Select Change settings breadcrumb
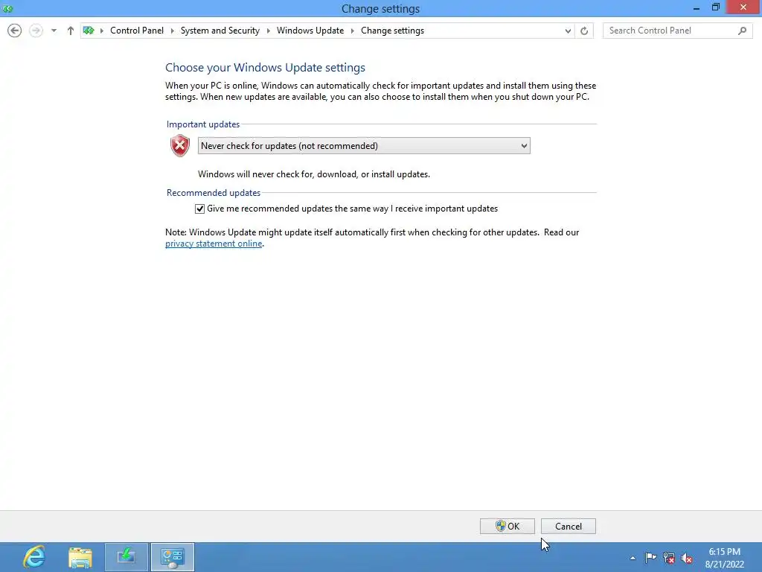Image resolution: width=762 pixels, height=572 pixels. click(x=392, y=31)
